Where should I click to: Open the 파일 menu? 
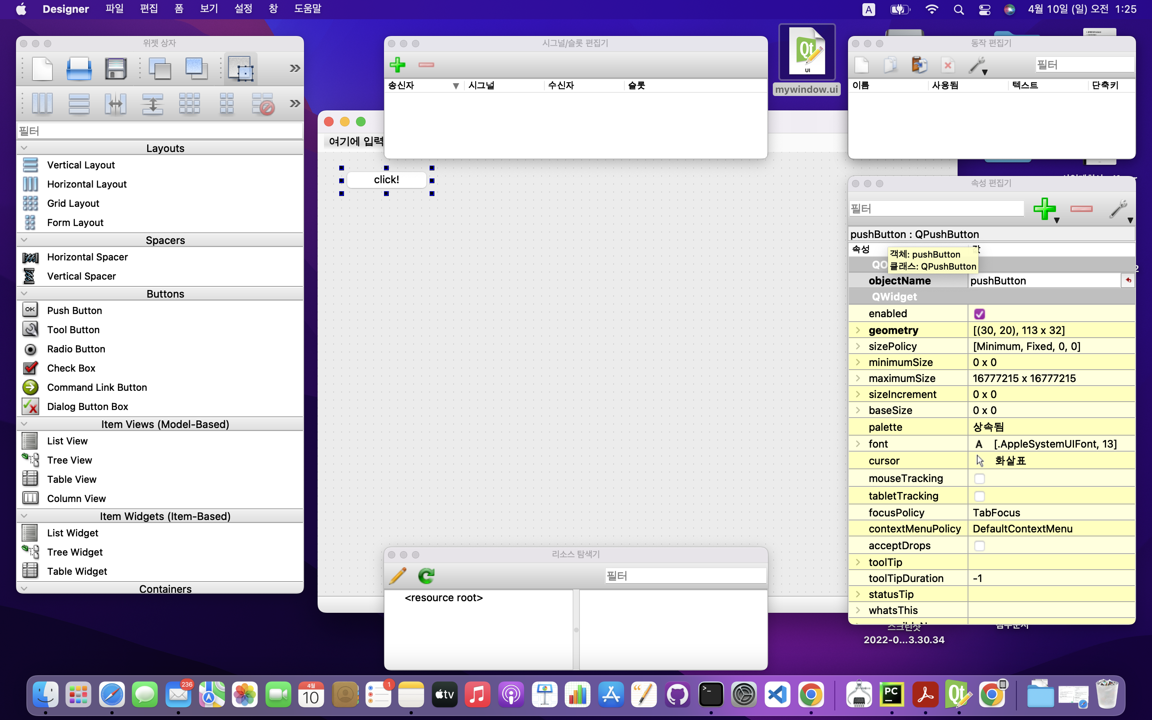coord(114,9)
